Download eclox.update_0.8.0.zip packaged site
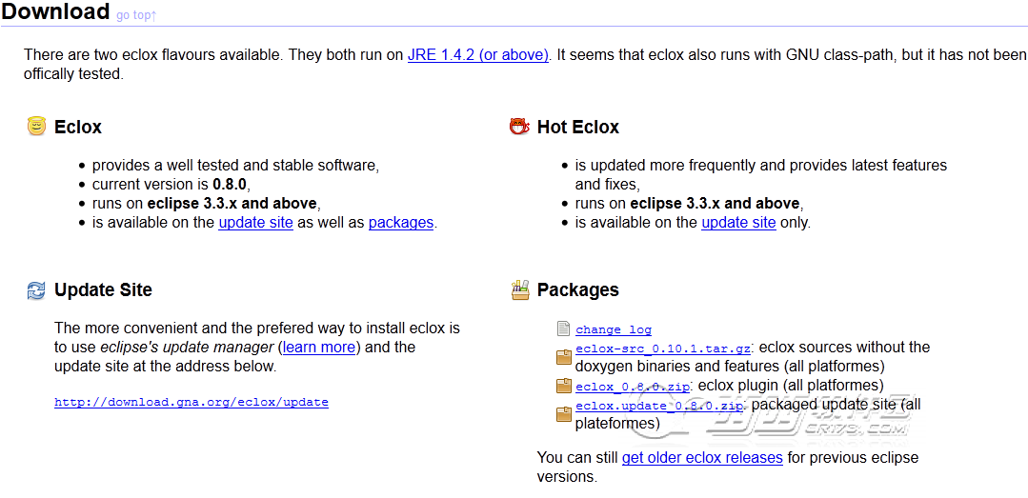This screenshot has height=498, width=1028. point(659,406)
